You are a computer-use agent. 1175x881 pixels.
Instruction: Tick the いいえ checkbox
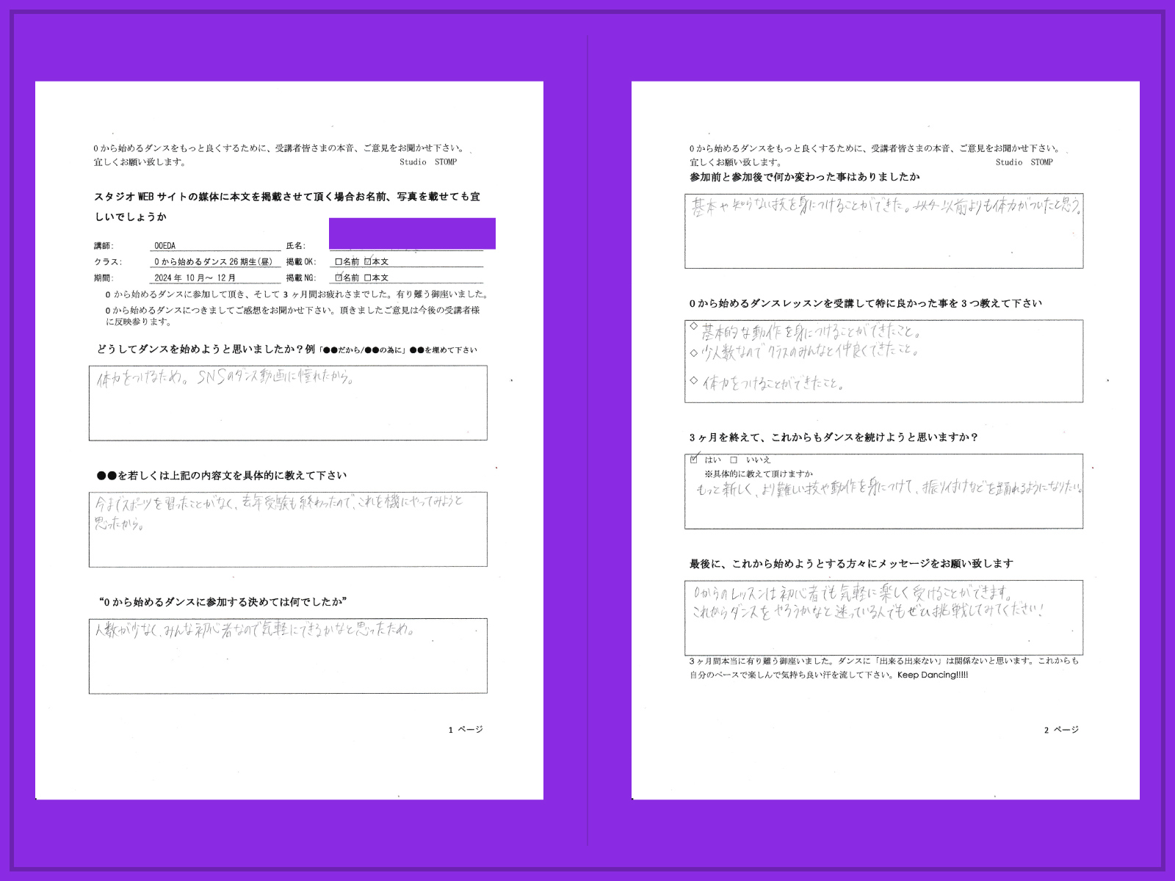coord(734,460)
